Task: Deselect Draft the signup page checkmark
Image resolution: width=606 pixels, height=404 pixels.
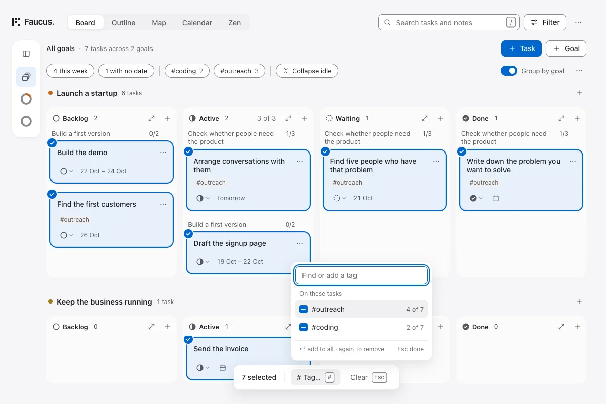Action: pyautogui.click(x=188, y=234)
